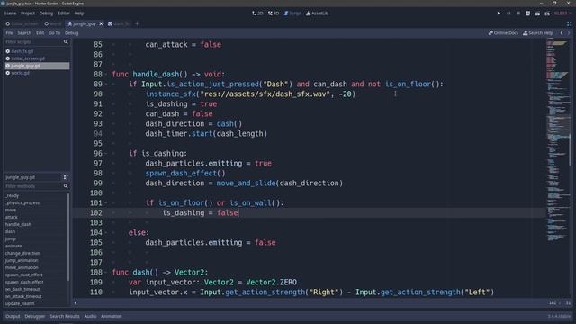The width and height of the screenshot is (576, 324).
Task: Toggle scripts panel with left arrow
Action: 76,303
